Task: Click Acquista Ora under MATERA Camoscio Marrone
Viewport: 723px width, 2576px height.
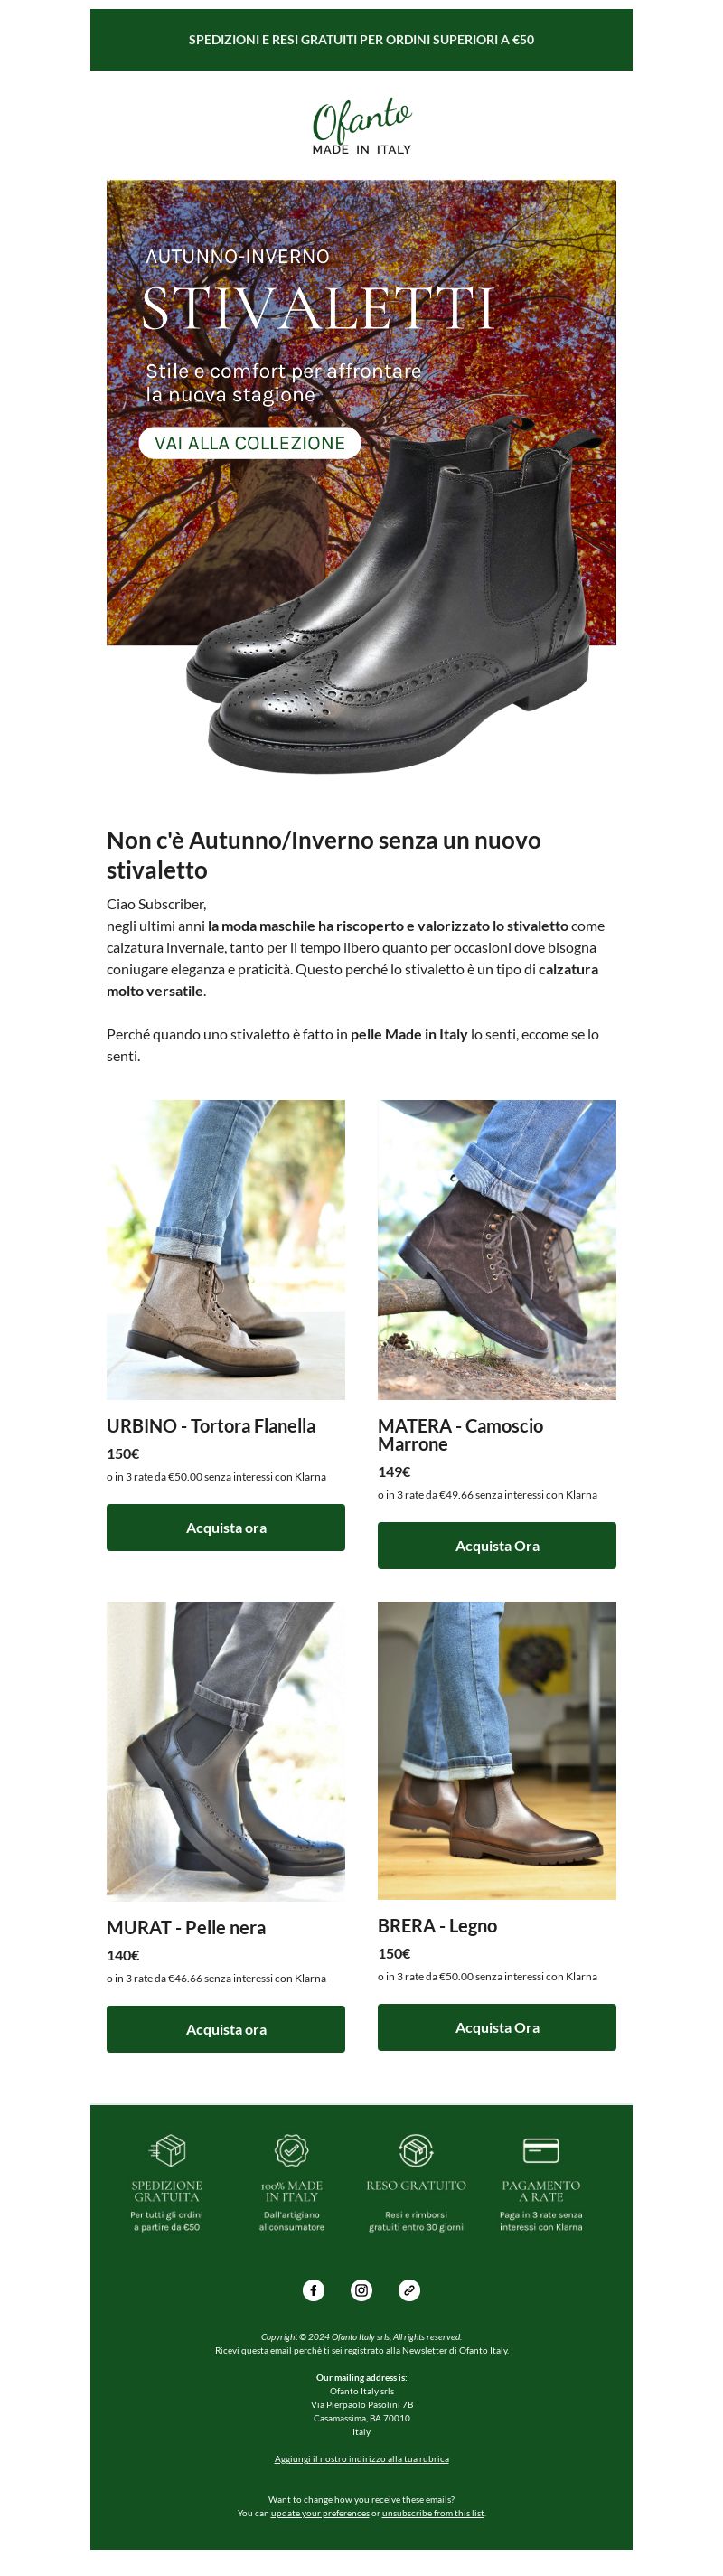Action: click(x=497, y=1545)
